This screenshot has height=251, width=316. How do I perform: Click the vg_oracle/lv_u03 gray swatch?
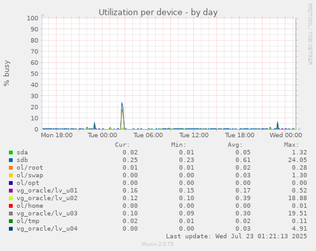[11, 214]
